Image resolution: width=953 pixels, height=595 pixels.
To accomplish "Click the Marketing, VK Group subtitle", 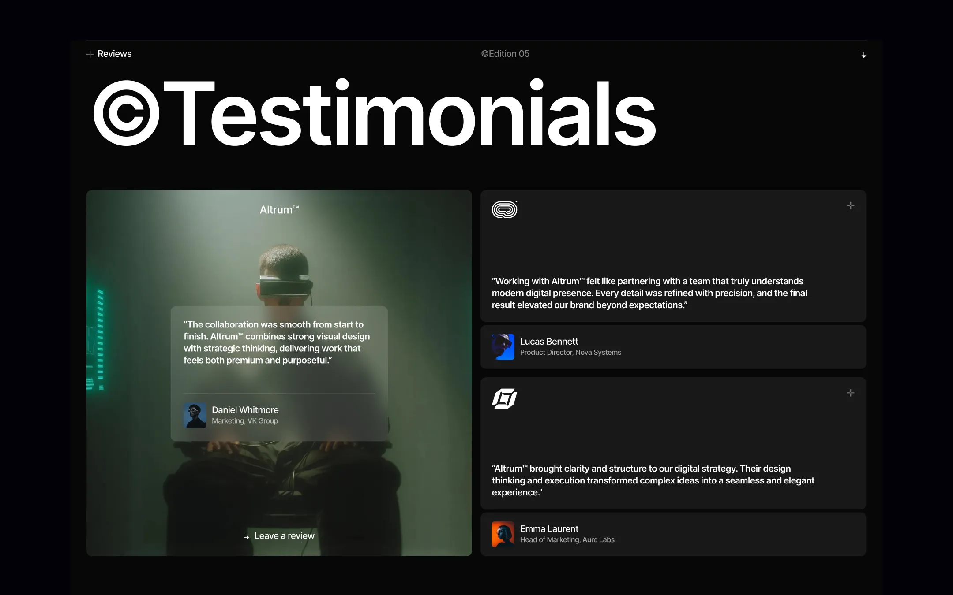I will (245, 421).
